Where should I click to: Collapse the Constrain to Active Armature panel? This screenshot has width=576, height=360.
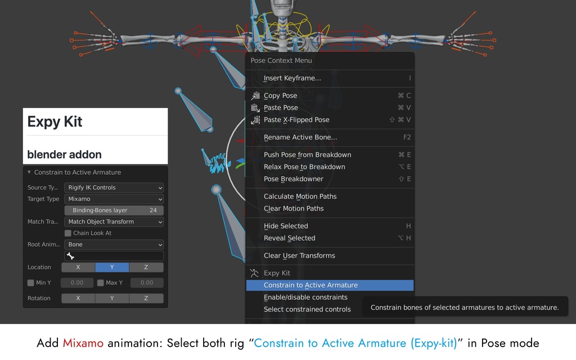point(29,172)
